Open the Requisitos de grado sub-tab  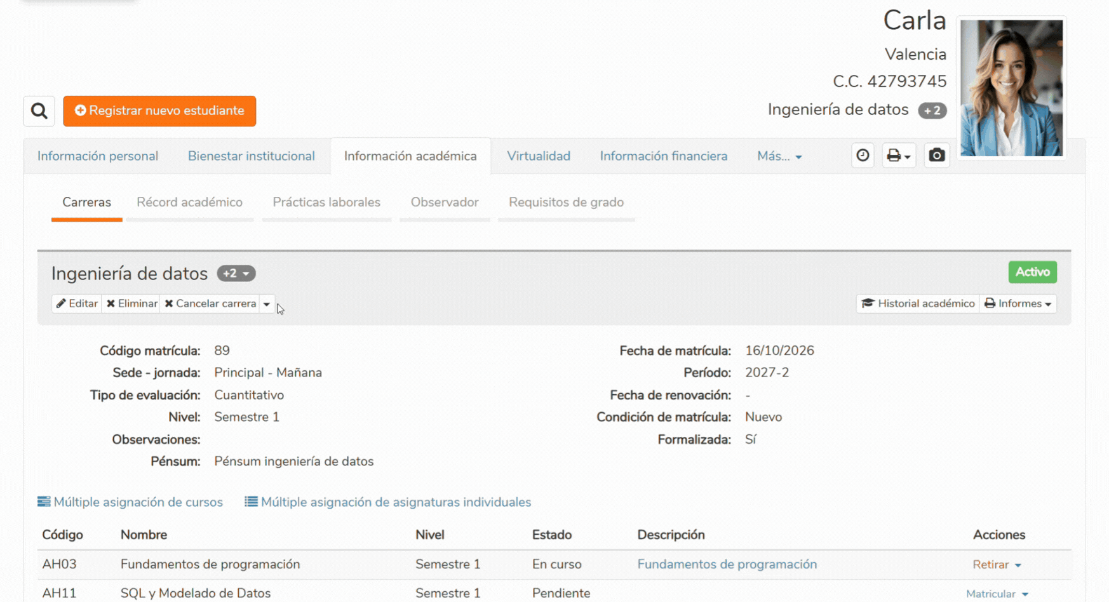click(x=567, y=203)
